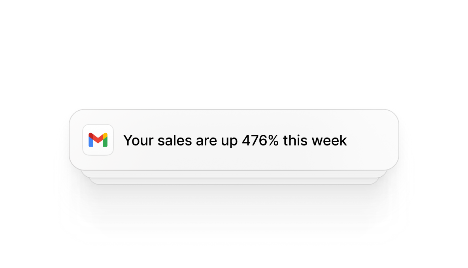Click the word "this" in notification
Viewport: 468px width, 268px height.
(x=295, y=140)
